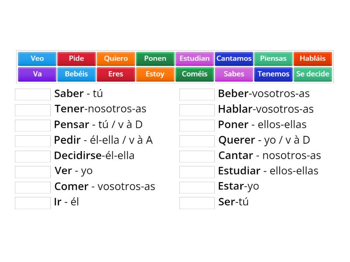Click the answer box beside 'Saber - tú'
The image size is (350, 262).
point(32,94)
